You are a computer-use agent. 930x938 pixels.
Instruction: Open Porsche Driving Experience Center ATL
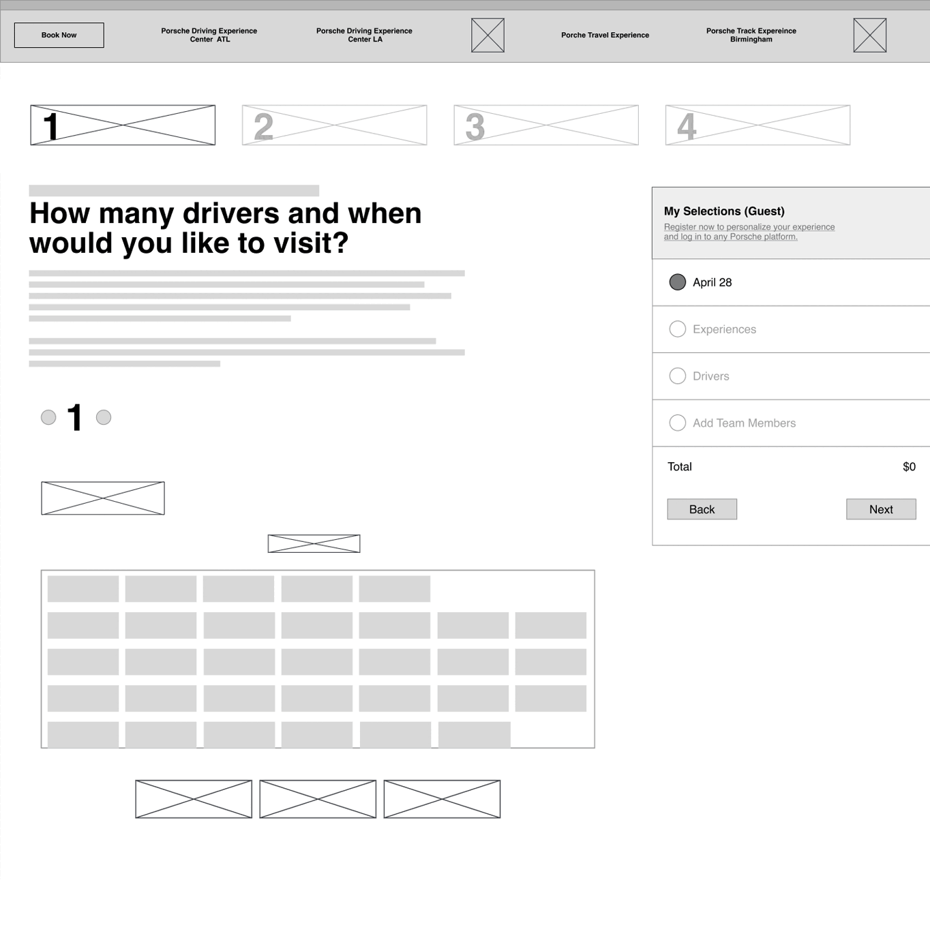tap(209, 35)
